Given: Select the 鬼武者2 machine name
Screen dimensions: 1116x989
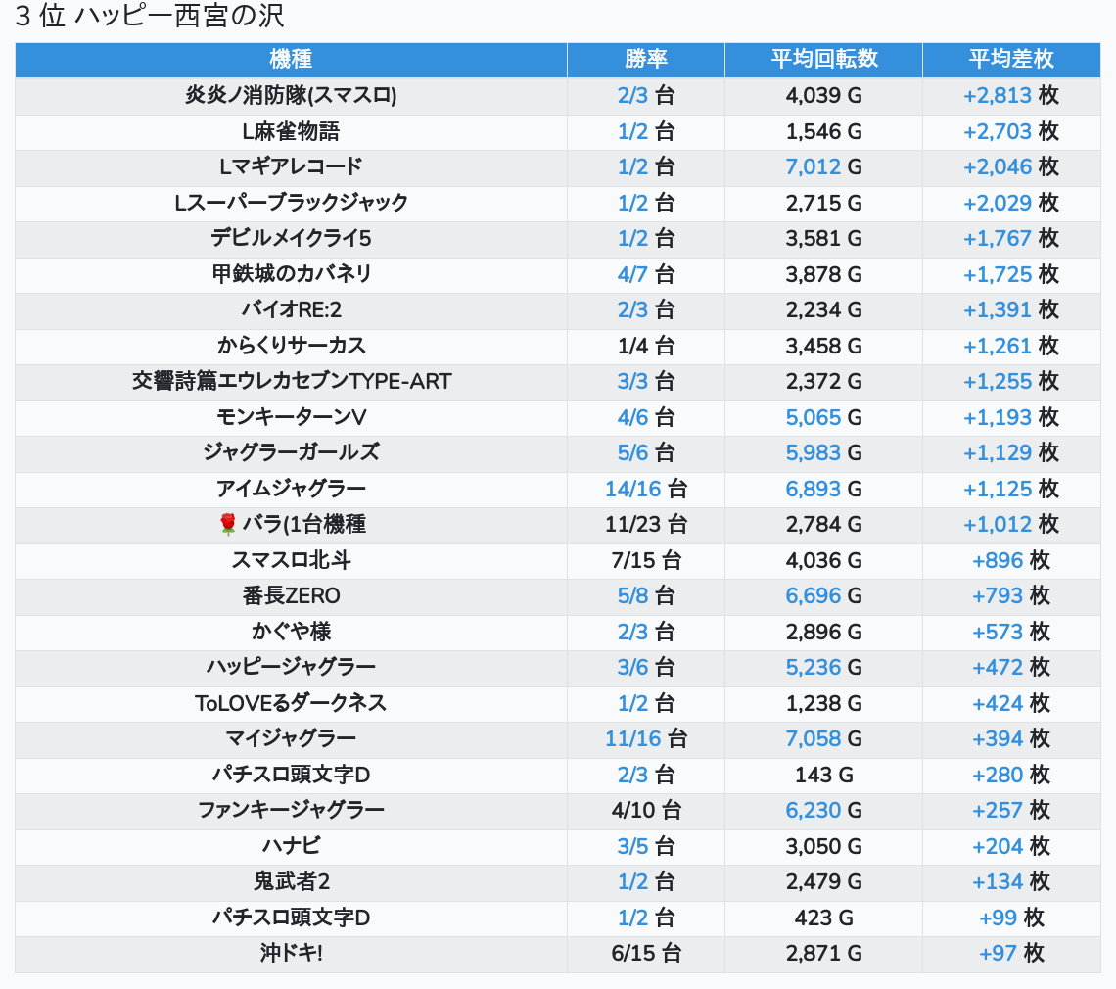Looking at the screenshot, I should point(291,882).
